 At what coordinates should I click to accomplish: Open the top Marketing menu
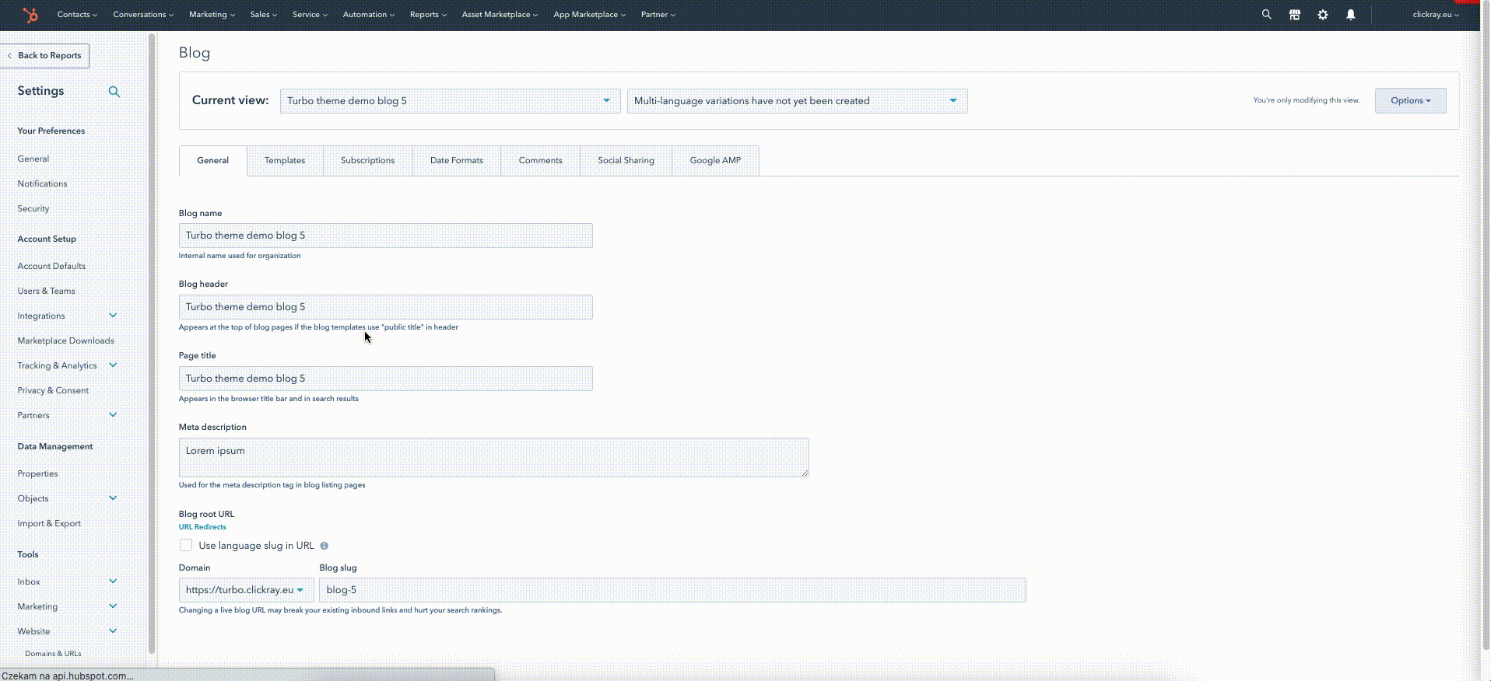(x=212, y=14)
